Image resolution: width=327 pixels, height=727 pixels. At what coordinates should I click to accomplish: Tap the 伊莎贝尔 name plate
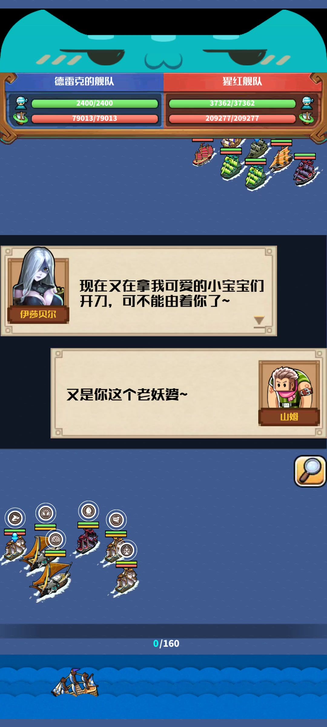(38, 314)
